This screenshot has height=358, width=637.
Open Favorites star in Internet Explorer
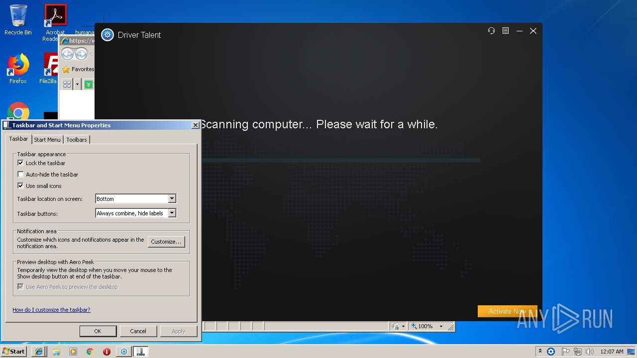pyautogui.click(x=66, y=70)
